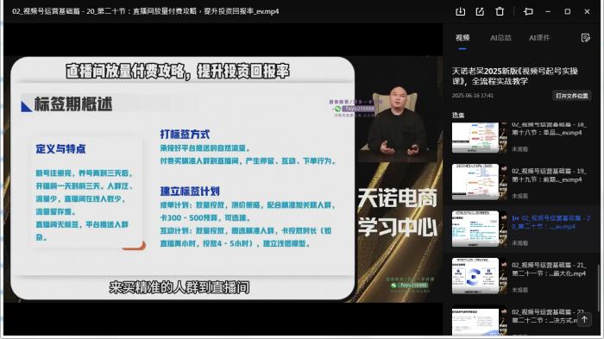
Task: Click the download icon in title bar
Action: coord(460,11)
